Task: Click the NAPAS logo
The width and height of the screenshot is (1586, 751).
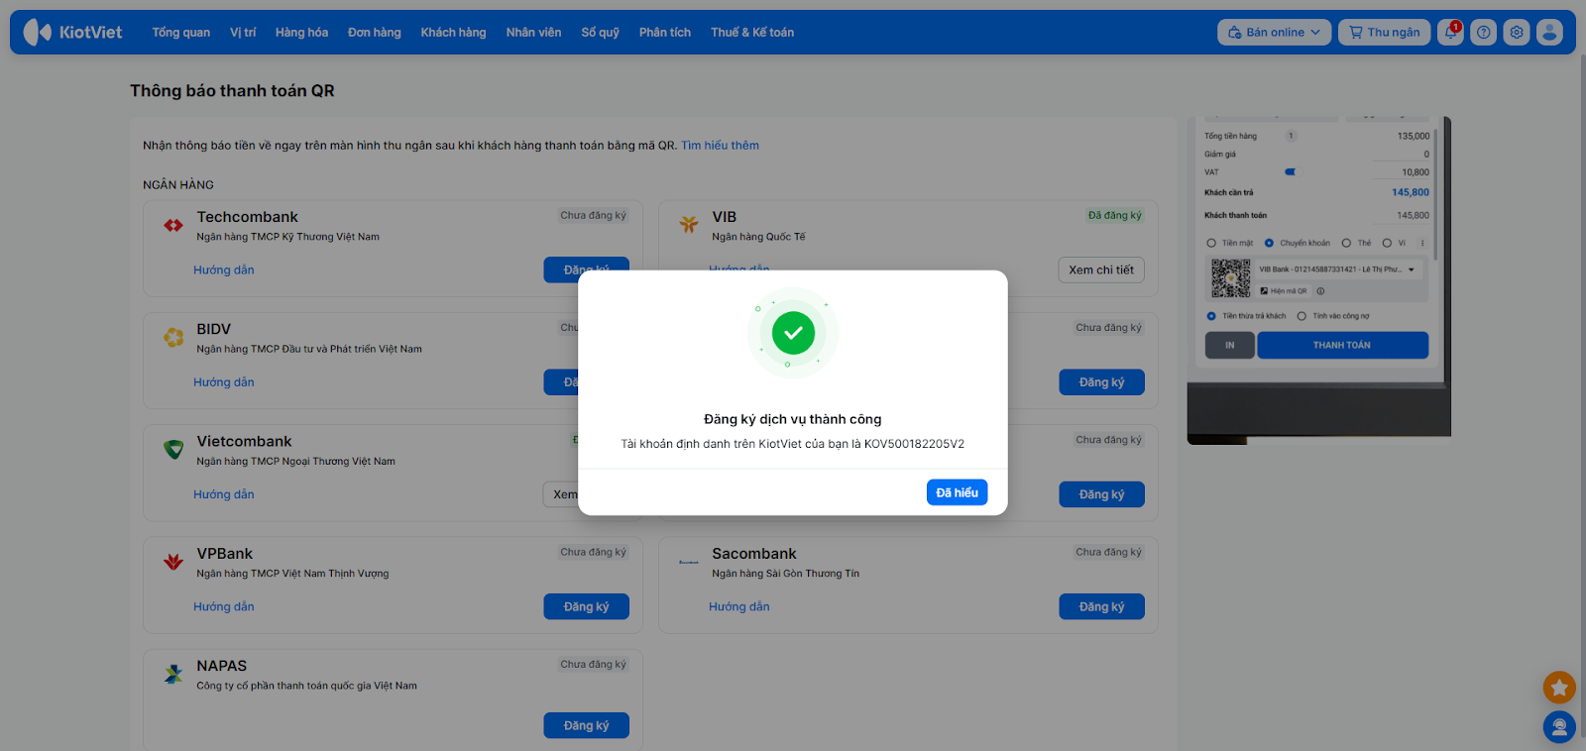Action: pyautogui.click(x=173, y=675)
